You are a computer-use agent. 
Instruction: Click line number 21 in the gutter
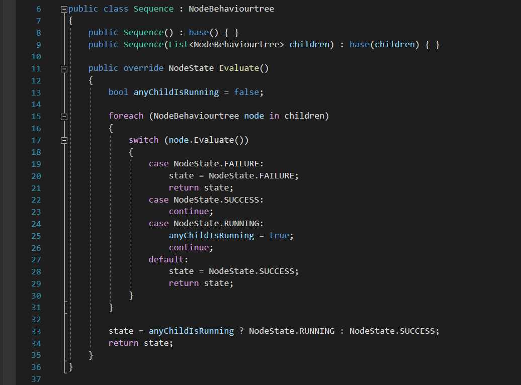[x=36, y=188]
